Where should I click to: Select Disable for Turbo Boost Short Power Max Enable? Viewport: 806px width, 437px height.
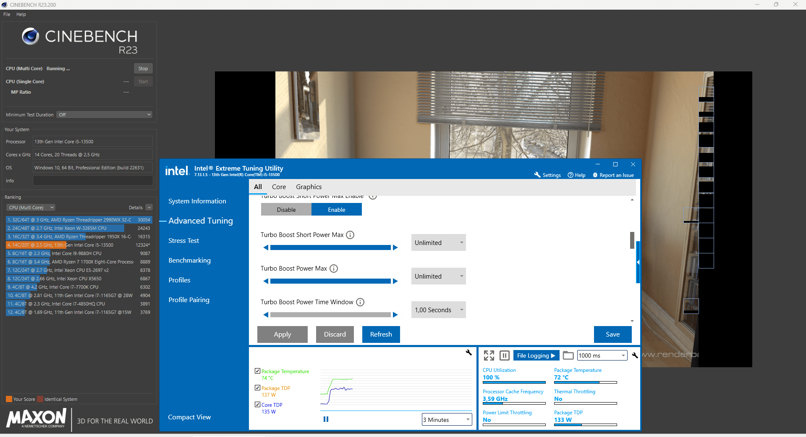click(286, 209)
